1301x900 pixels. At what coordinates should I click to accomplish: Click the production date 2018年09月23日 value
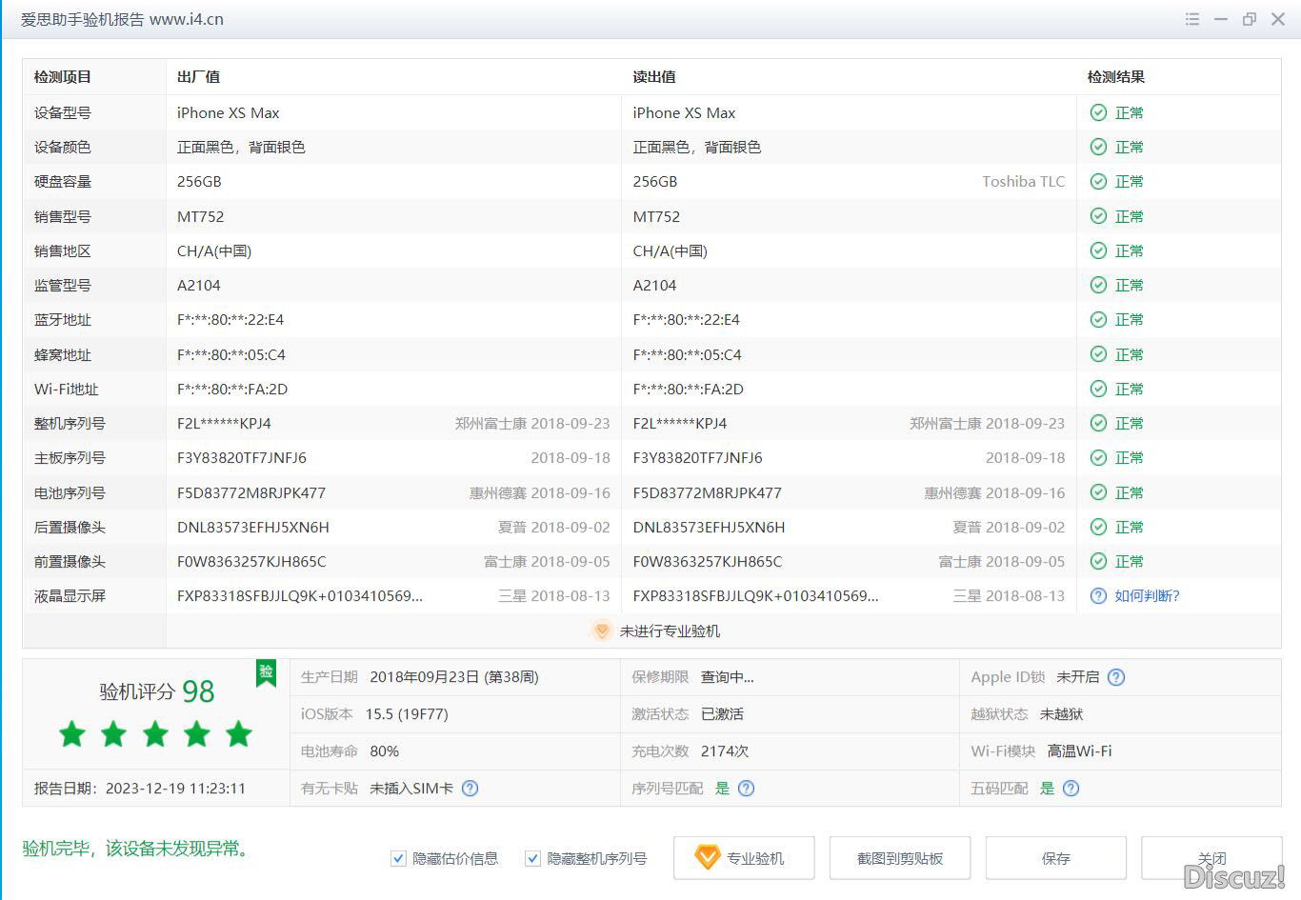[x=453, y=677]
